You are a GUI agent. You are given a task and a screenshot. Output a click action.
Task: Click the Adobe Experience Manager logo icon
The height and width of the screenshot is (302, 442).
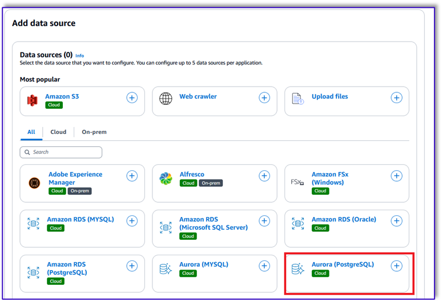[x=34, y=183]
